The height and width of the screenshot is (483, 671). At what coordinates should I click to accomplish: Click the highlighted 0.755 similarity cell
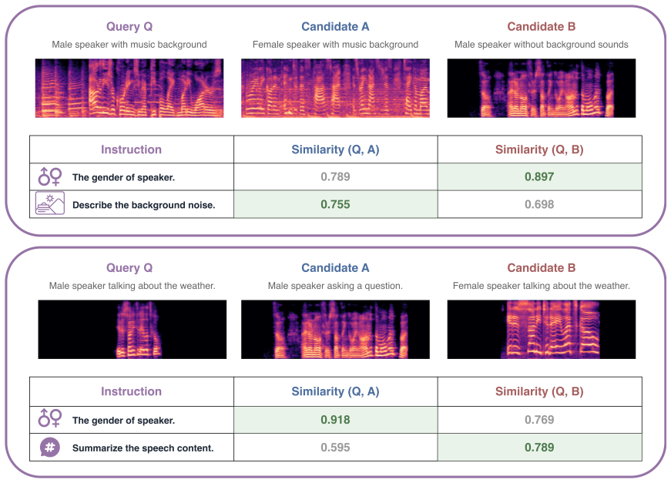[x=336, y=204]
